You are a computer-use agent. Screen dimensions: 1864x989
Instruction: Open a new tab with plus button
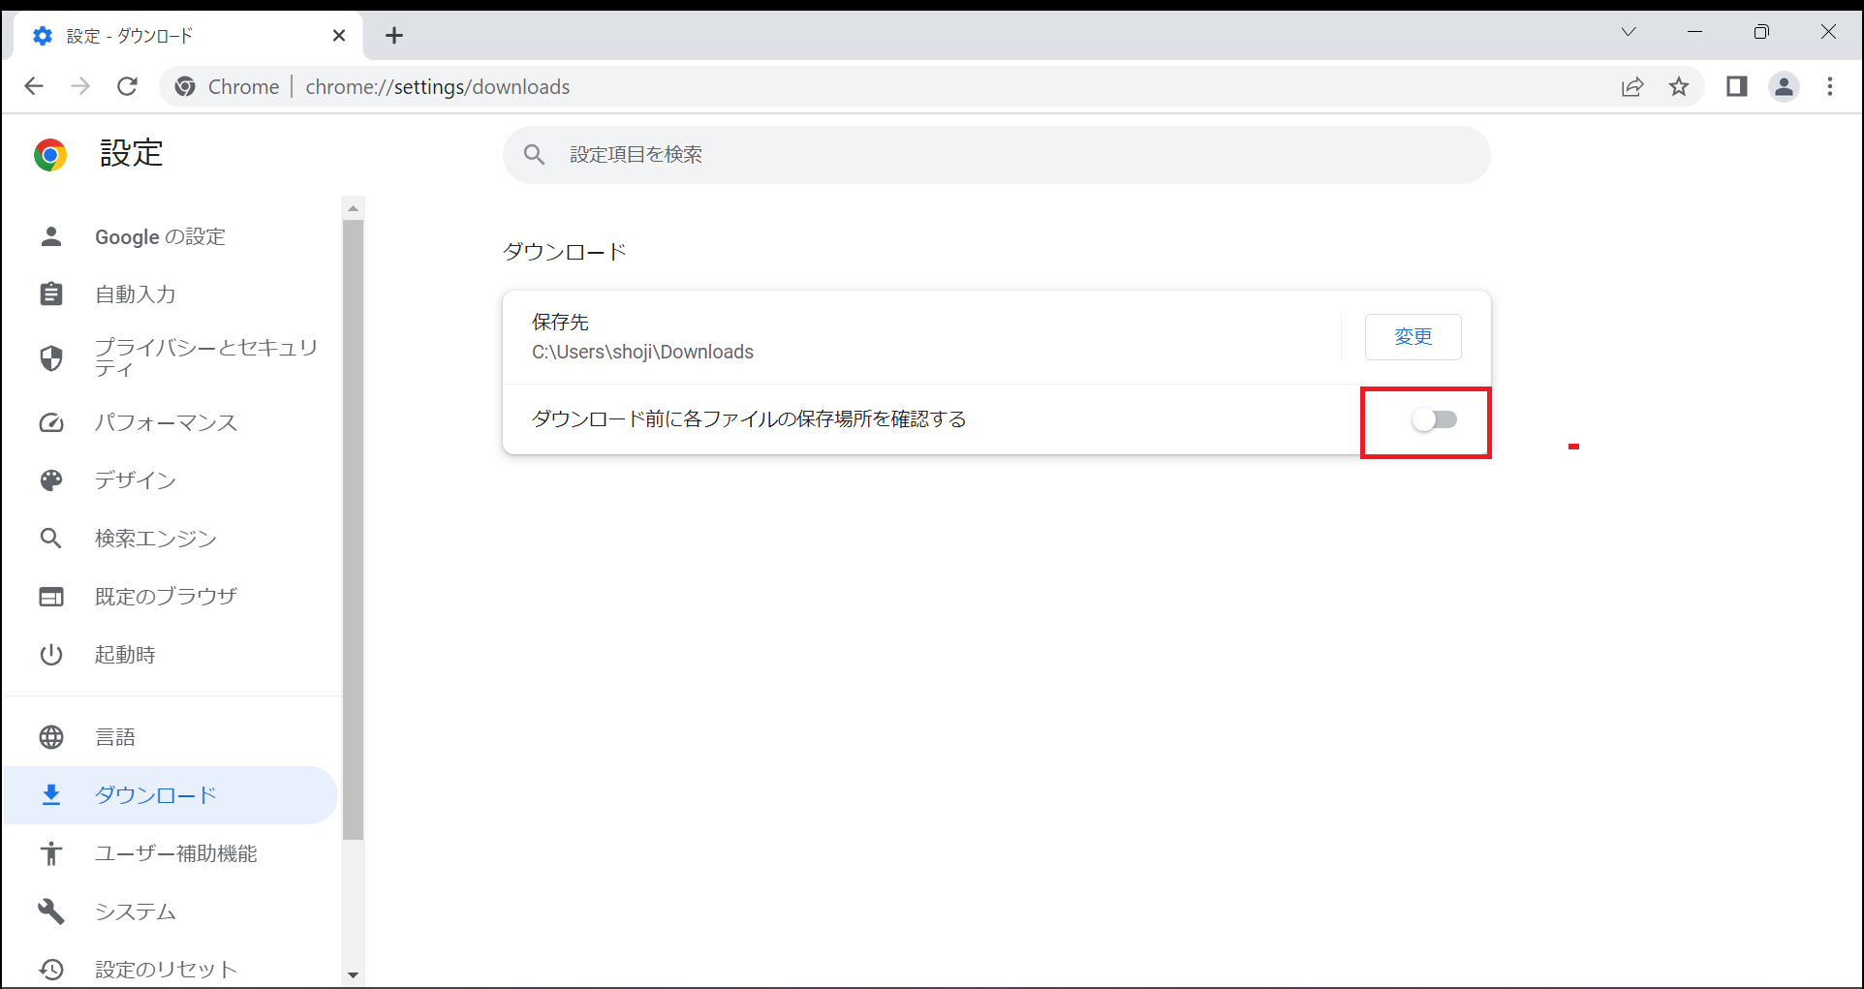393,35
